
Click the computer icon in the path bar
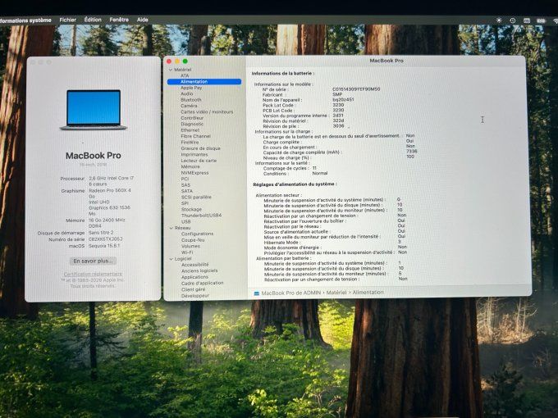pyautogui.click(x=257, y=293)
